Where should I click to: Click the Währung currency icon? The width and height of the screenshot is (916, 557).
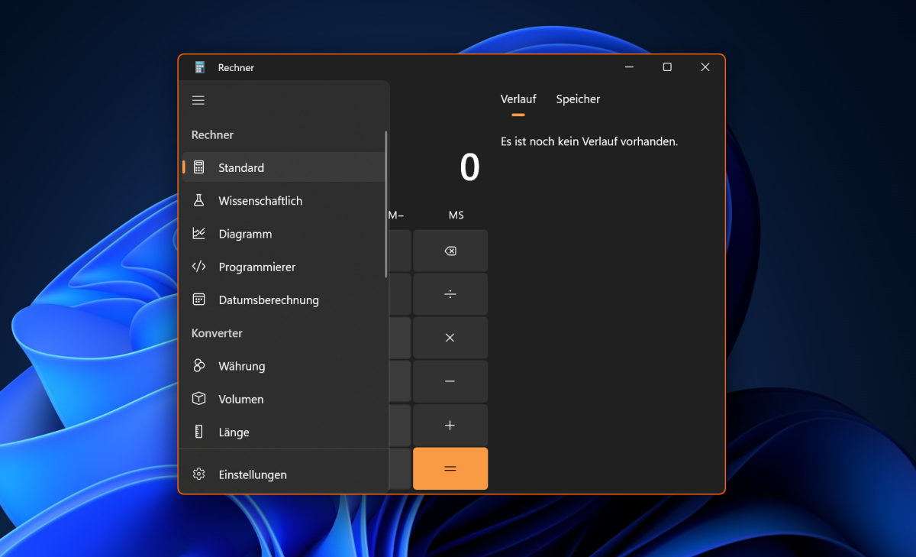coord(198,366)
